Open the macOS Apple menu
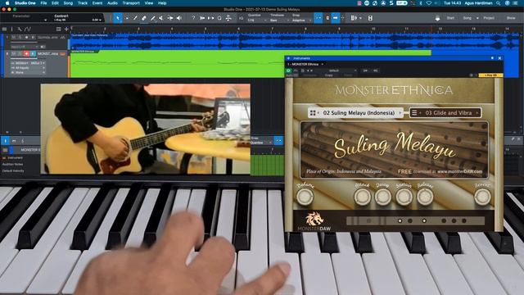The height and width of the screenshot is (295, 524). click(7, 3)
